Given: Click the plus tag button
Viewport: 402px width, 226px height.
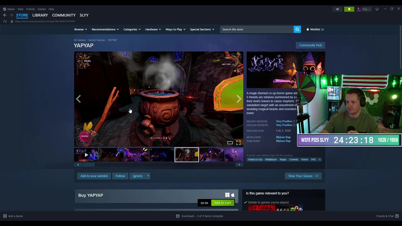Looking at the screenshot, I should [x=319, y=159].
